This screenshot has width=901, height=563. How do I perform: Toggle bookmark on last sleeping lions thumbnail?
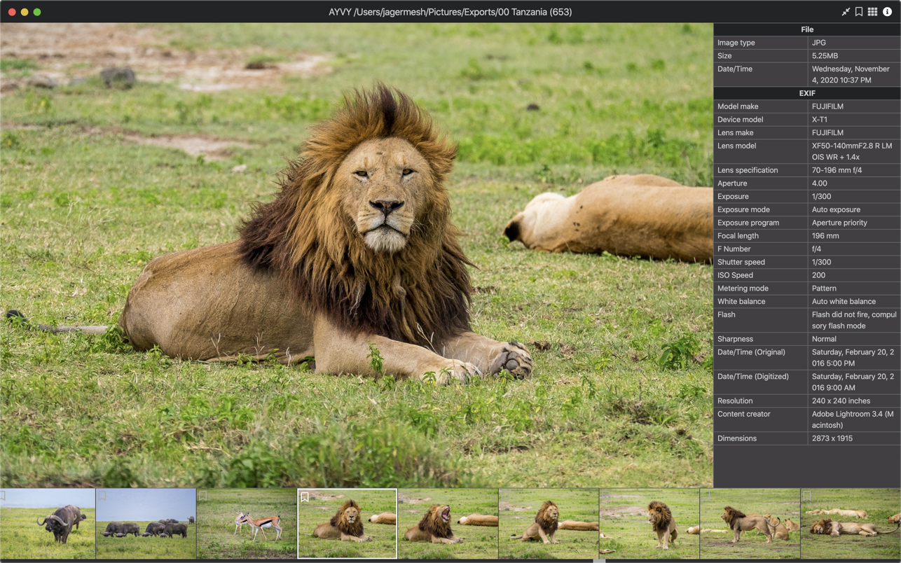[x=807, y=496]
